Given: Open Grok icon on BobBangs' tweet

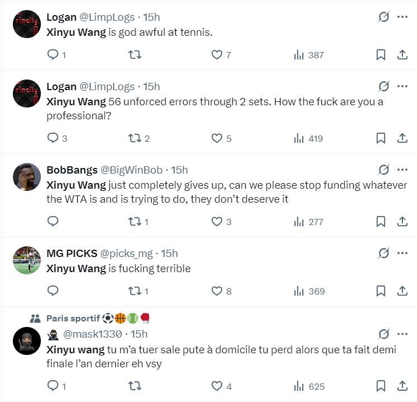Looking at the screenshot, I should [x=383, y=170].
